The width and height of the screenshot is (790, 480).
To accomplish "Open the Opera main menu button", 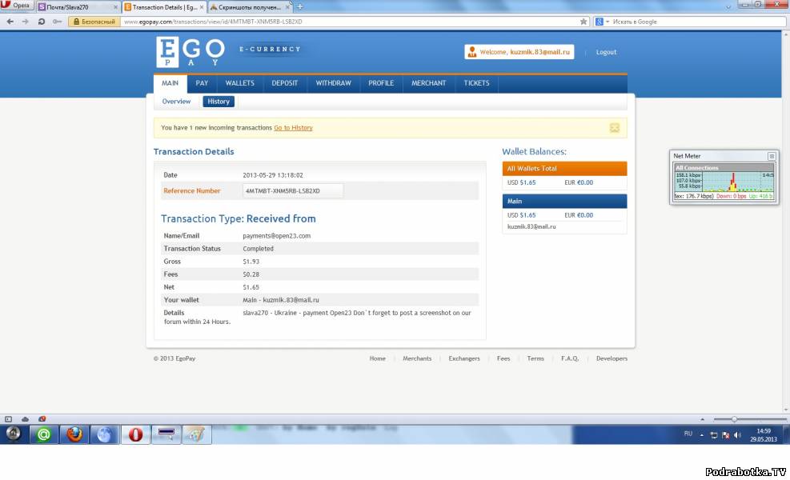I will (17, 6).
